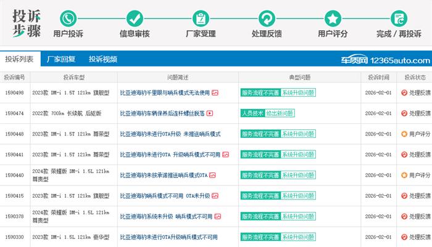Viewport: 432px width, 247px height.
Task: Click the 处理反馈 step icon
Action: (267, 18)
